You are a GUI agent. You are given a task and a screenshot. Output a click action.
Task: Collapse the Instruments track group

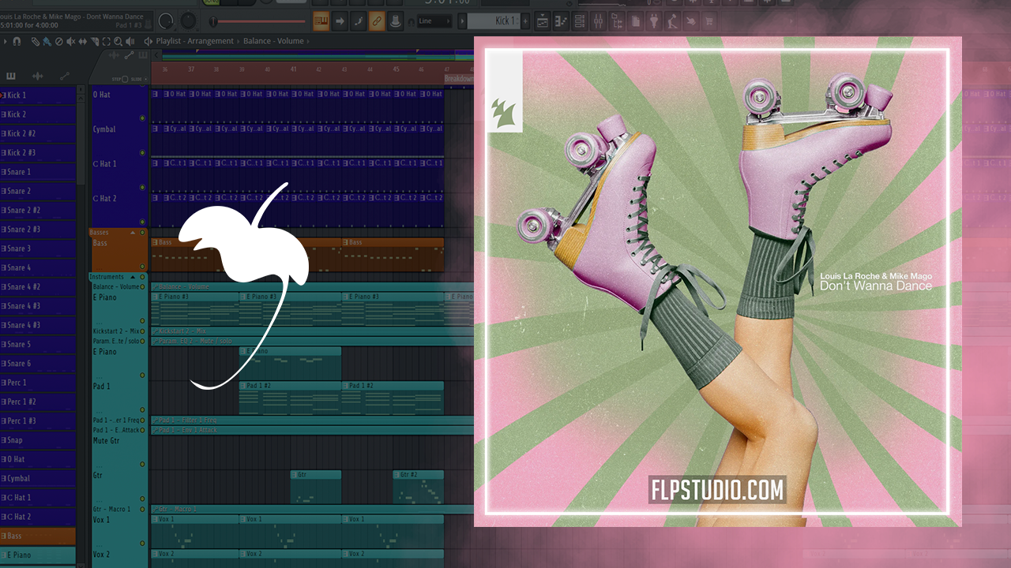click(x=133, y=277)
